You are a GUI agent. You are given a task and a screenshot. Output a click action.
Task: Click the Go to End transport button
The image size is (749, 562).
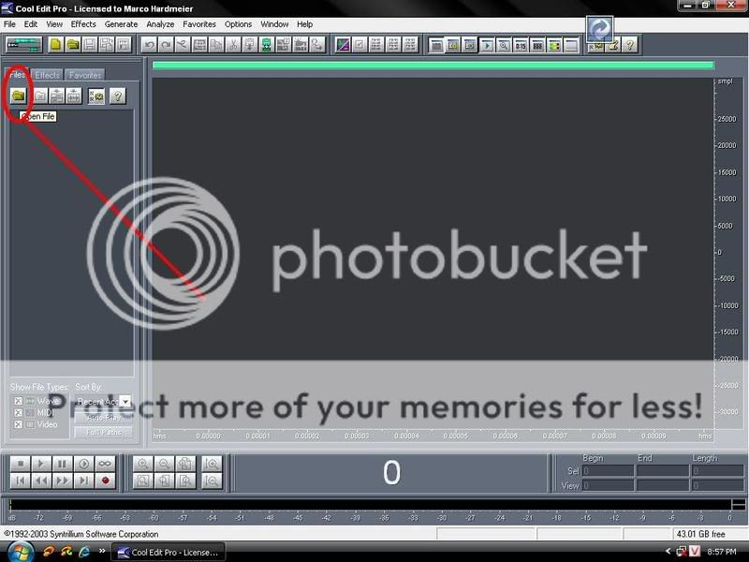coord(83,481)
